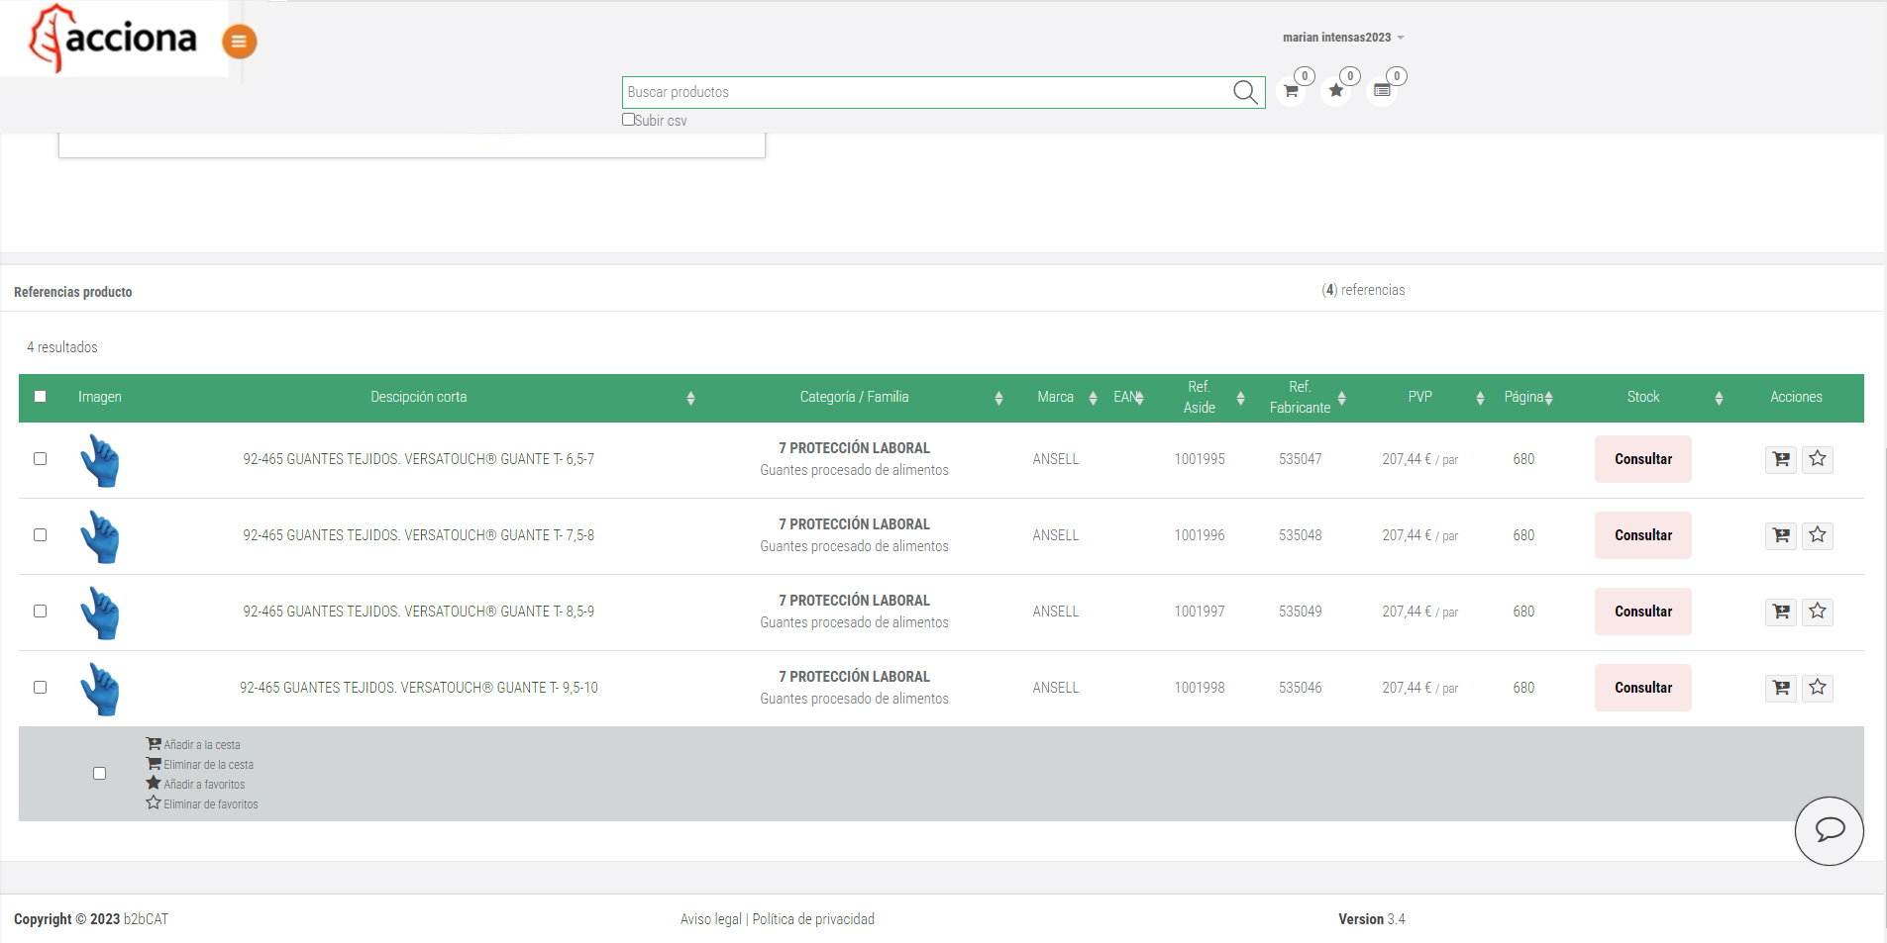Mark product 1001996 as favorite
Image resolution: width=1887 pixels, height=943 pixels.
[1817, 535]
